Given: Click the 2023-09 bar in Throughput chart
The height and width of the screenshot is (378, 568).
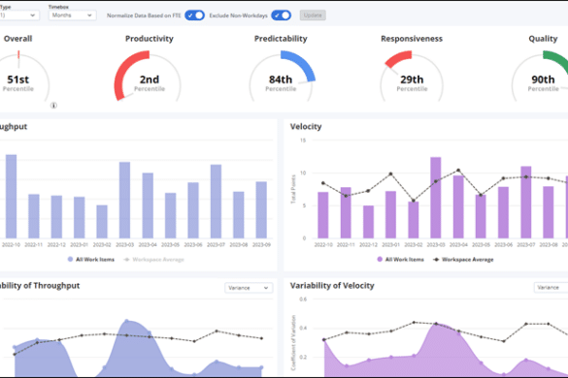Looking at the screenshot, I should click(261, 209).
